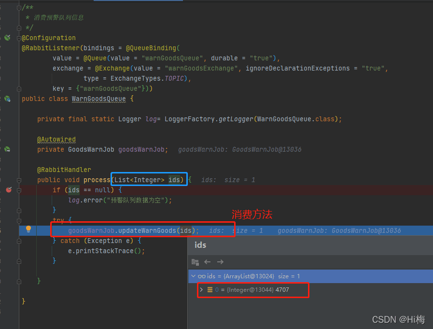Click the glasses watch icon next to ids
Viewport: 433px width, 329px height.
[202, 276]
